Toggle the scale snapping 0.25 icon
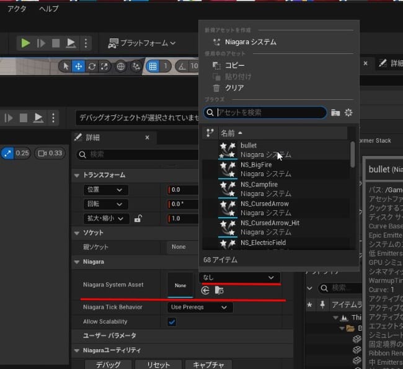Viewport: 403px width, 369px height. coord(7,153)
